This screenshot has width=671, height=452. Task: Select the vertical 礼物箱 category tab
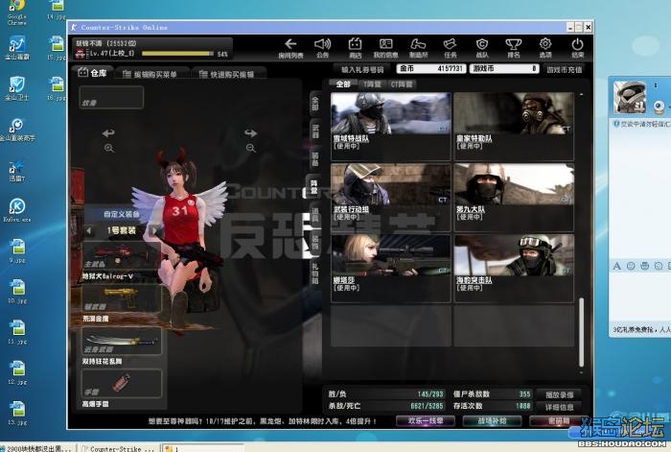click(315, 274)
